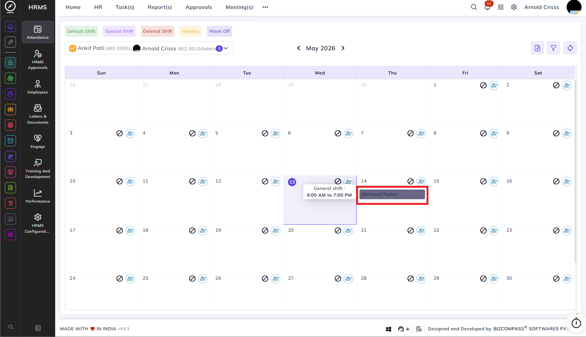The image size is (586, 337).
Task: Open the Employees section
Action: click(38, 87)
